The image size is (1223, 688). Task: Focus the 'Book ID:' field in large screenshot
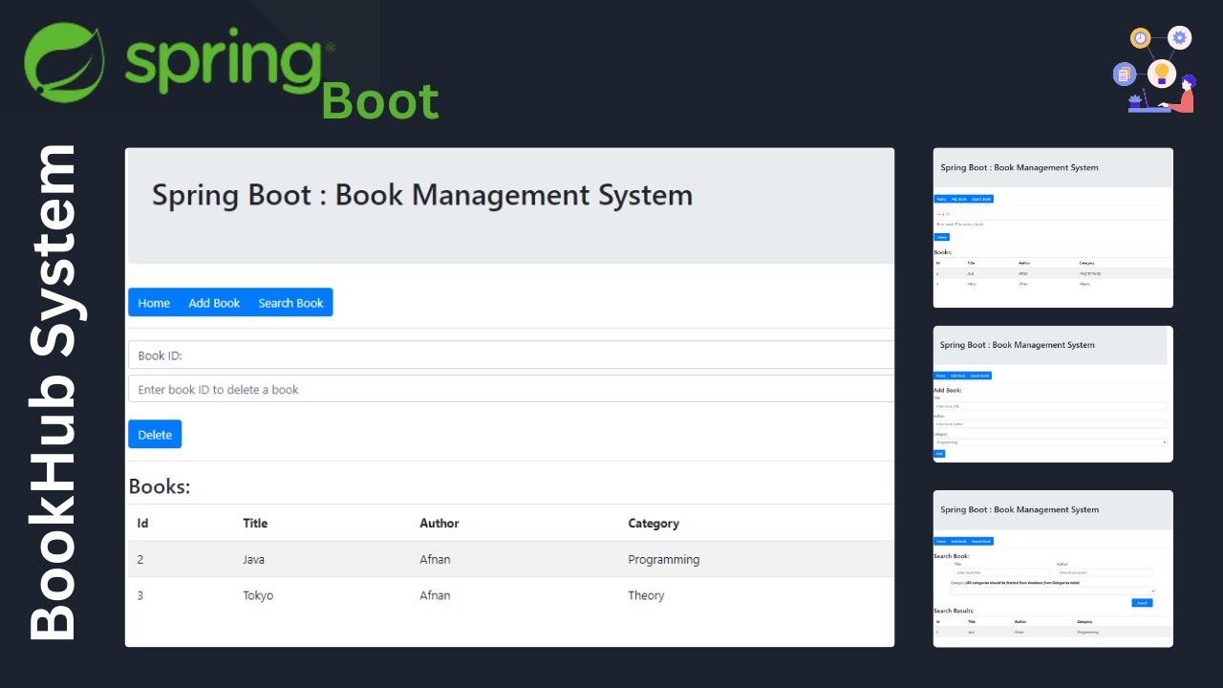point(511,355)
